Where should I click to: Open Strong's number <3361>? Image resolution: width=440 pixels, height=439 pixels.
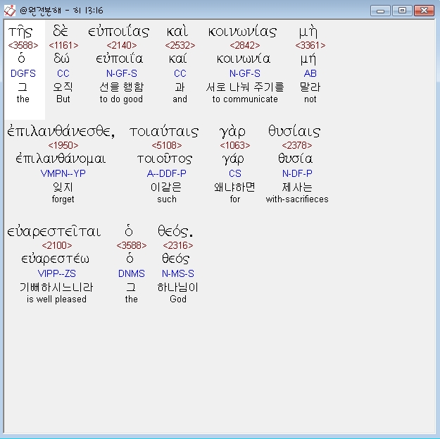[310, 45]
